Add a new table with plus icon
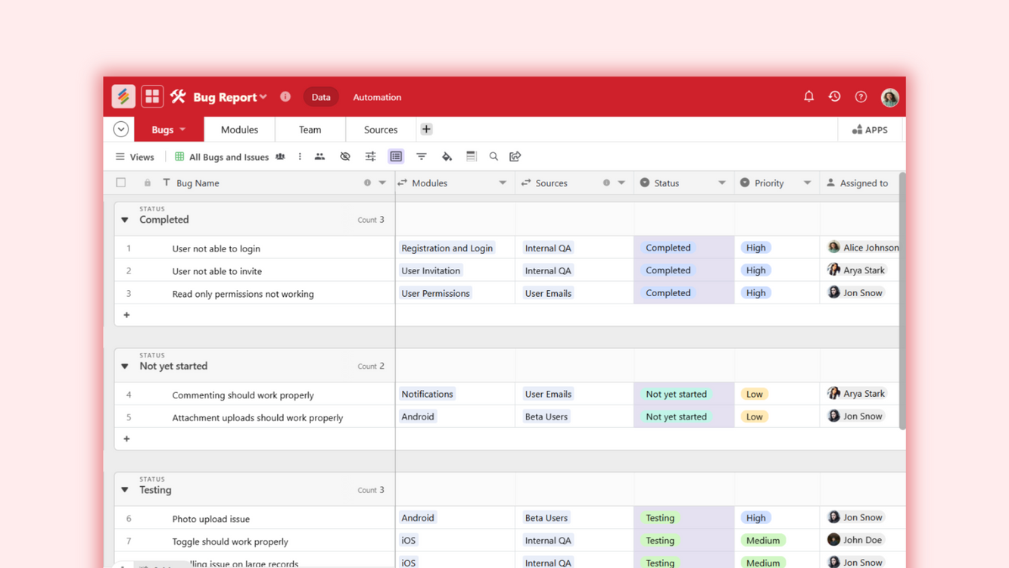Viewport: 1009px width, 568px height. tap(426, 130)
